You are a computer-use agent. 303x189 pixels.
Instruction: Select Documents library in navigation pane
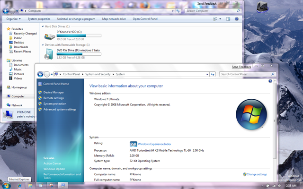21,65
